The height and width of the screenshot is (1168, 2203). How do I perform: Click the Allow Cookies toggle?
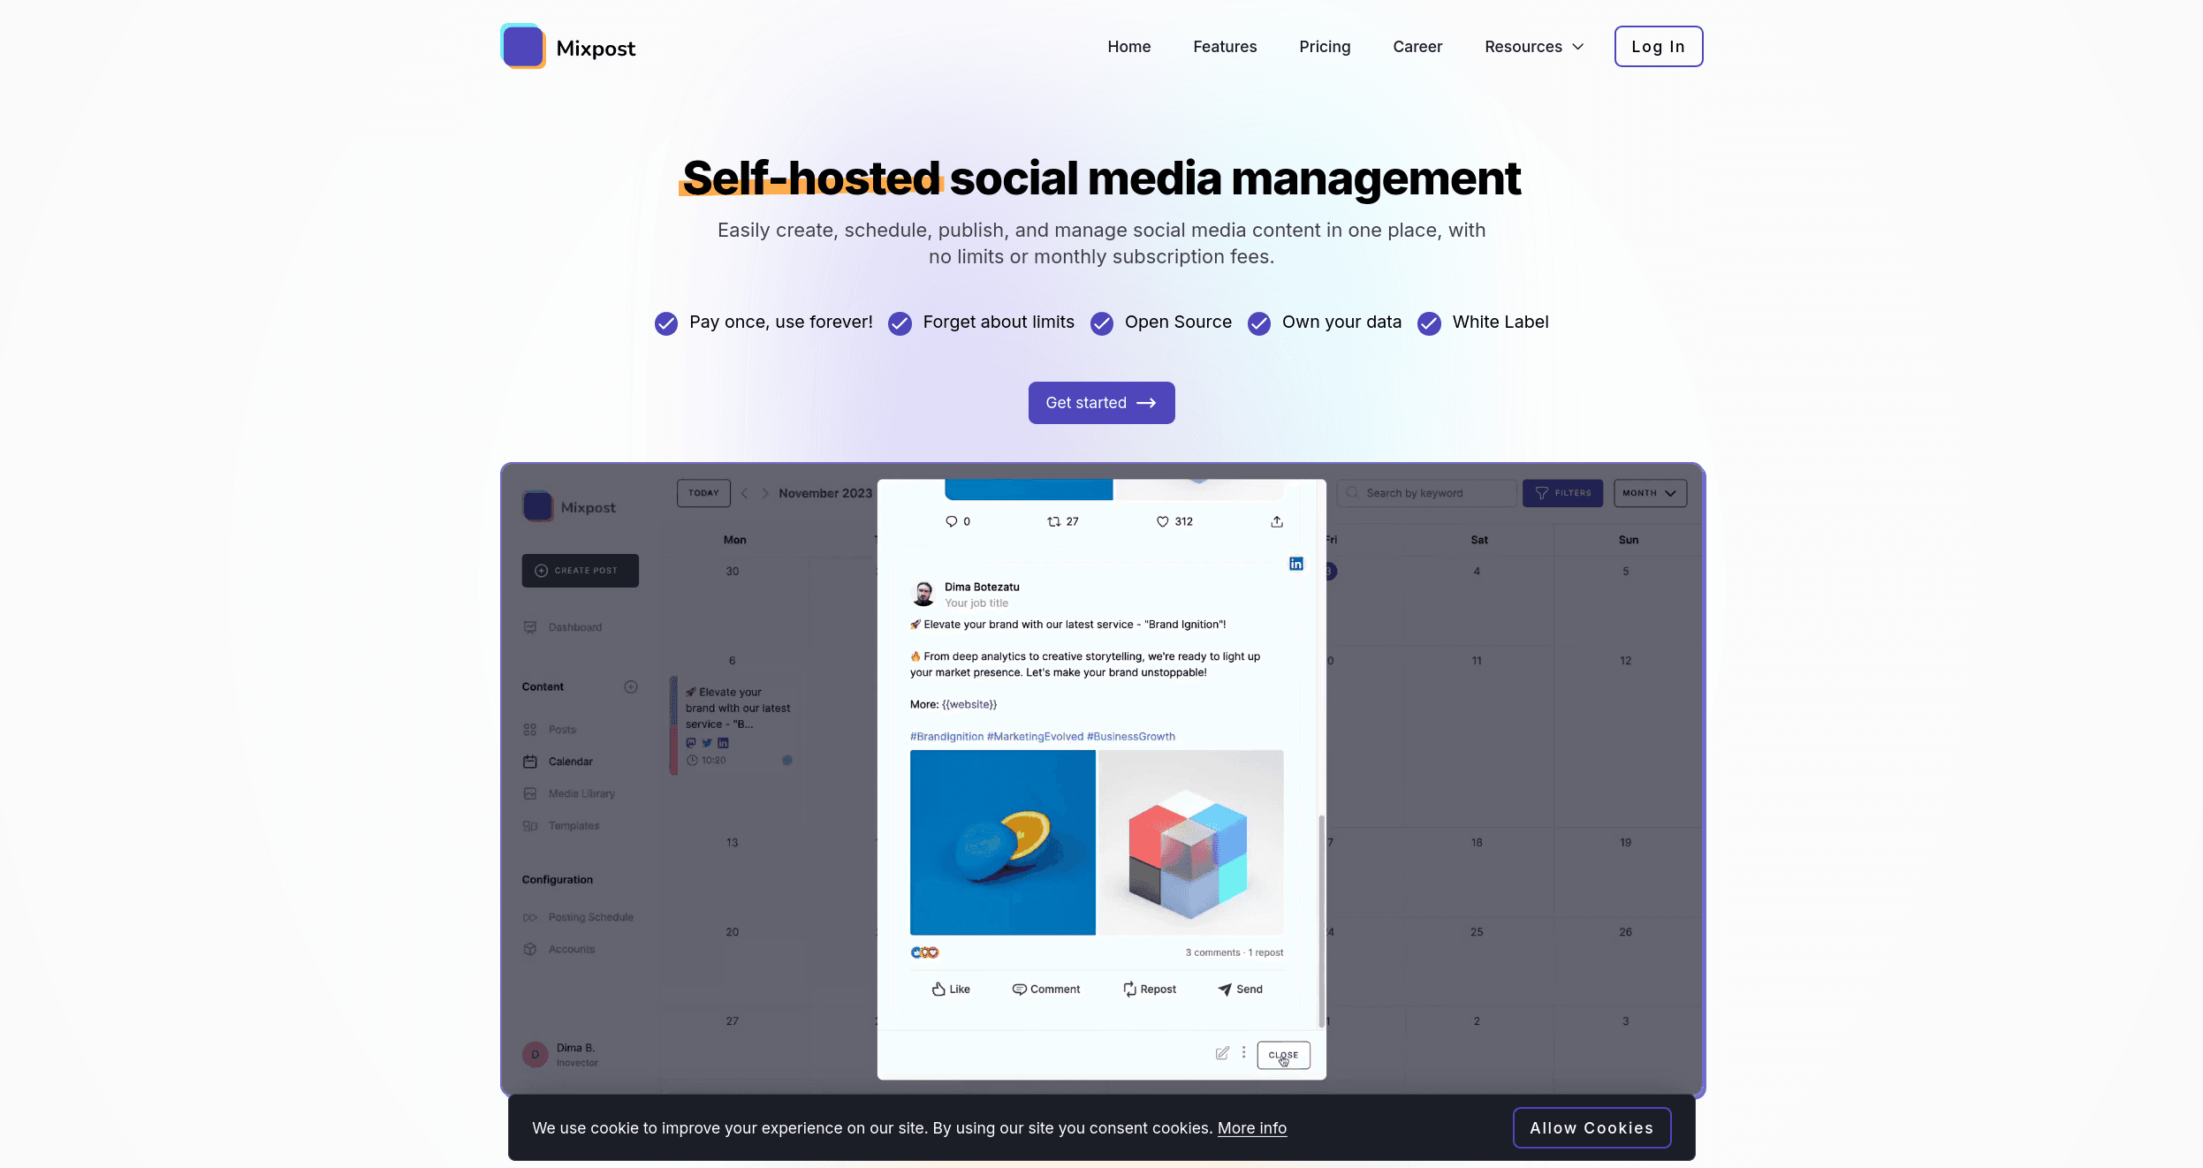pos(1591,1127)
